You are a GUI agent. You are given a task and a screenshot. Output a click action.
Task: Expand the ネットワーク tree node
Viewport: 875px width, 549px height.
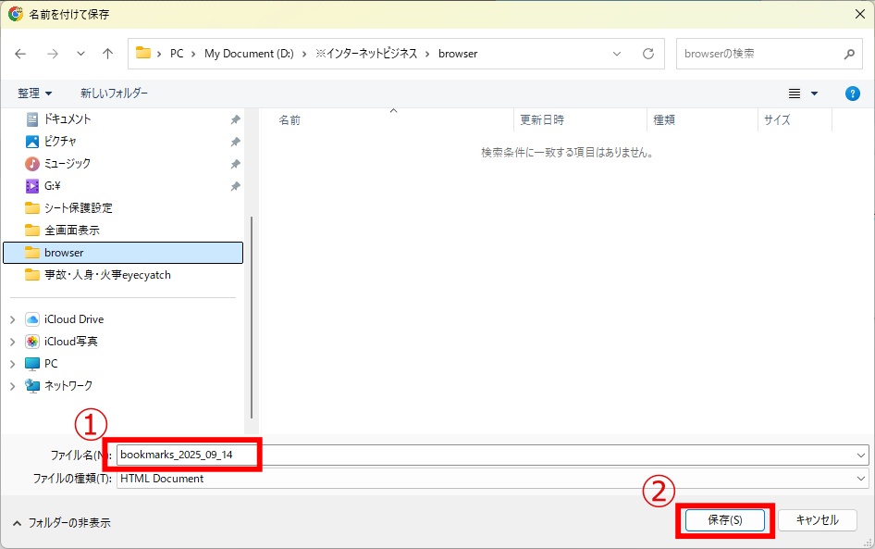12,386
